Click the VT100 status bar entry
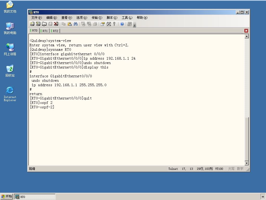Viewport: 266px width, 200px height. pyautogui.click(x=219, y=169)
